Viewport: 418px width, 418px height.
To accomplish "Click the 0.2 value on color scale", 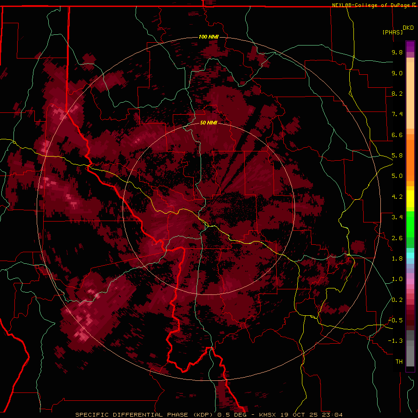I will [397, 300].
